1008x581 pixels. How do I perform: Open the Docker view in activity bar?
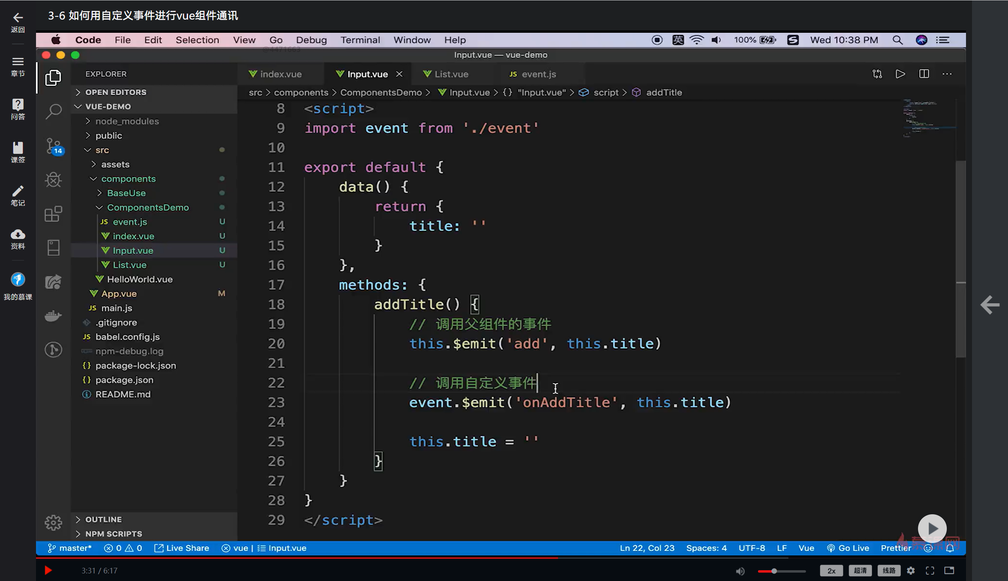tap(53, 316)
